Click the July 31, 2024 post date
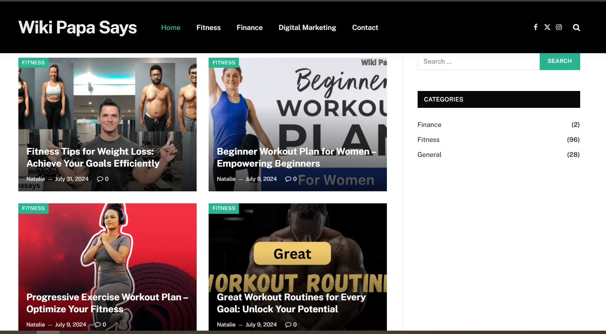 pos(72,179)
